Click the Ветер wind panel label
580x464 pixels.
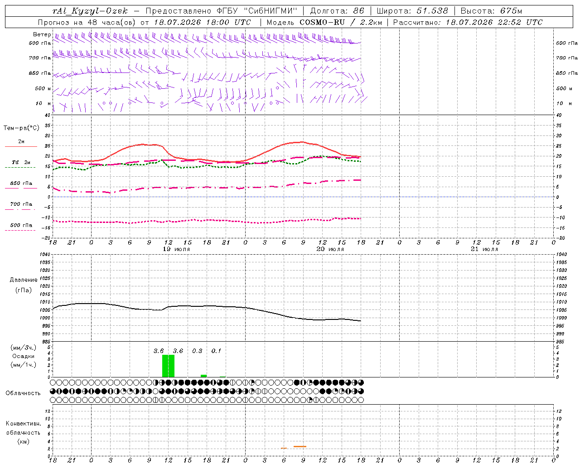42,34
